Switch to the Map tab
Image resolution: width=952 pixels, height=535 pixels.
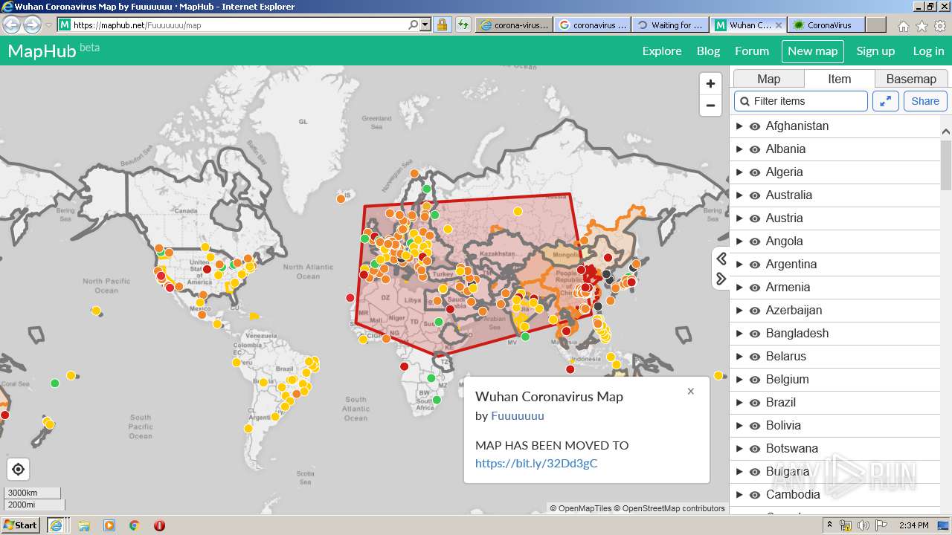click(768, 79)
